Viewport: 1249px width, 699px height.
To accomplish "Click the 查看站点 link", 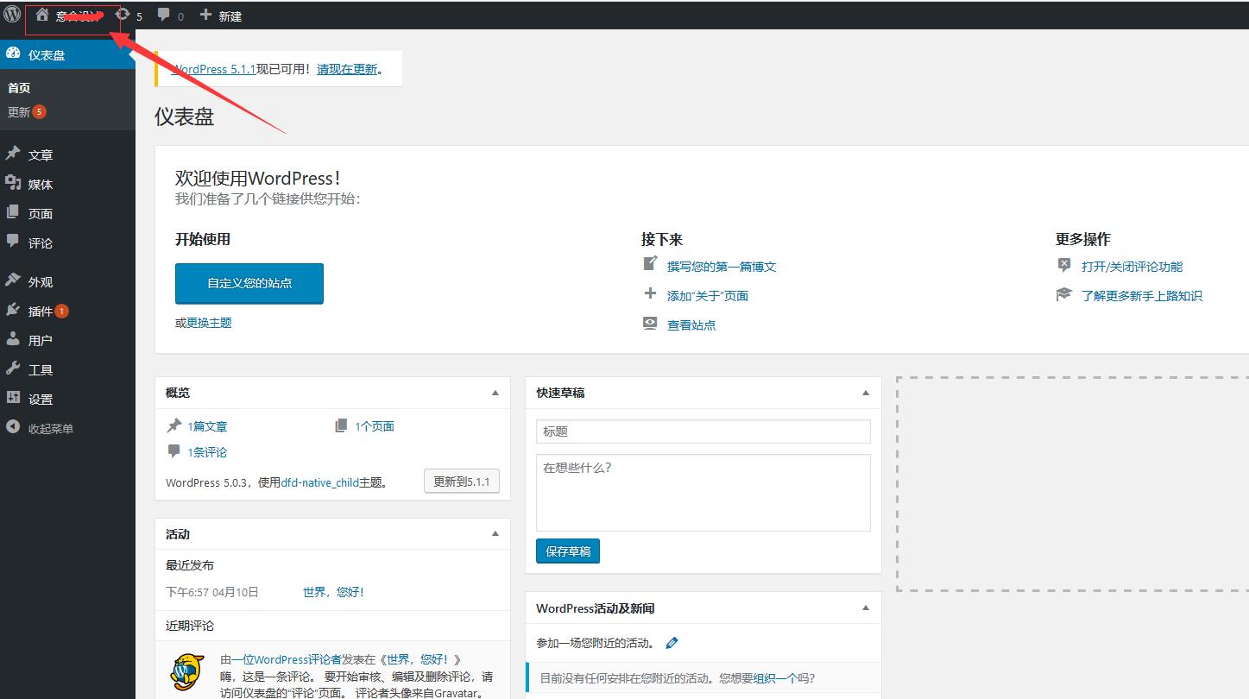I will (691, 325).
